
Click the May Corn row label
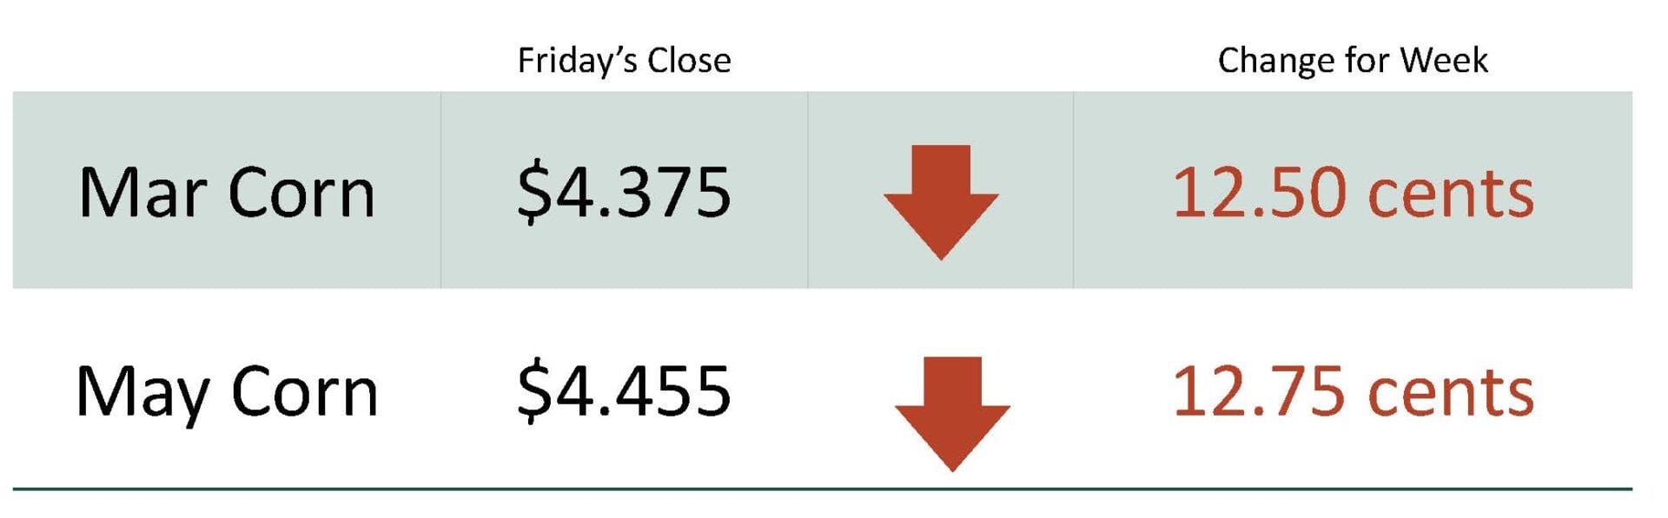[227, 393]
